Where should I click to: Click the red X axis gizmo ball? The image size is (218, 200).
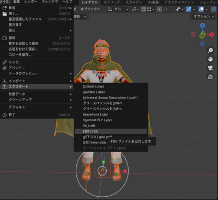coord(211,35)
